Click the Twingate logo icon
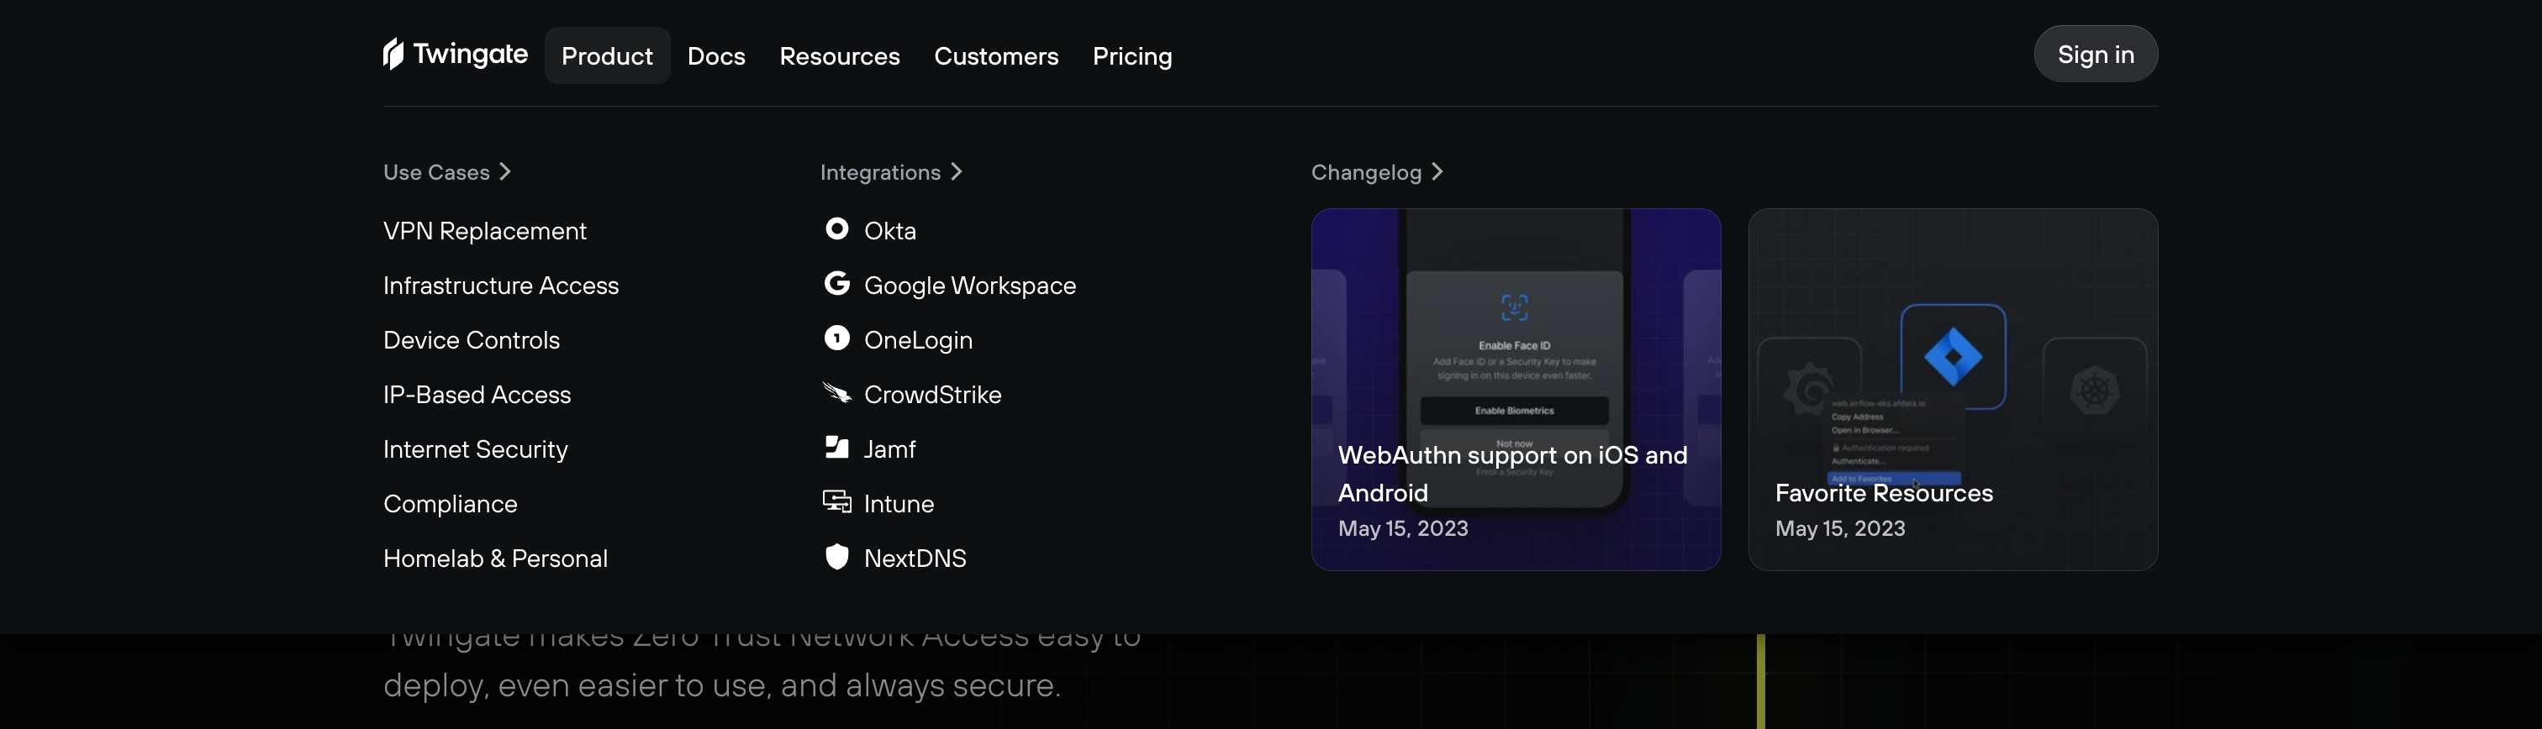The height and width of the screenshot is (729, 2542). tap(393, 55)
